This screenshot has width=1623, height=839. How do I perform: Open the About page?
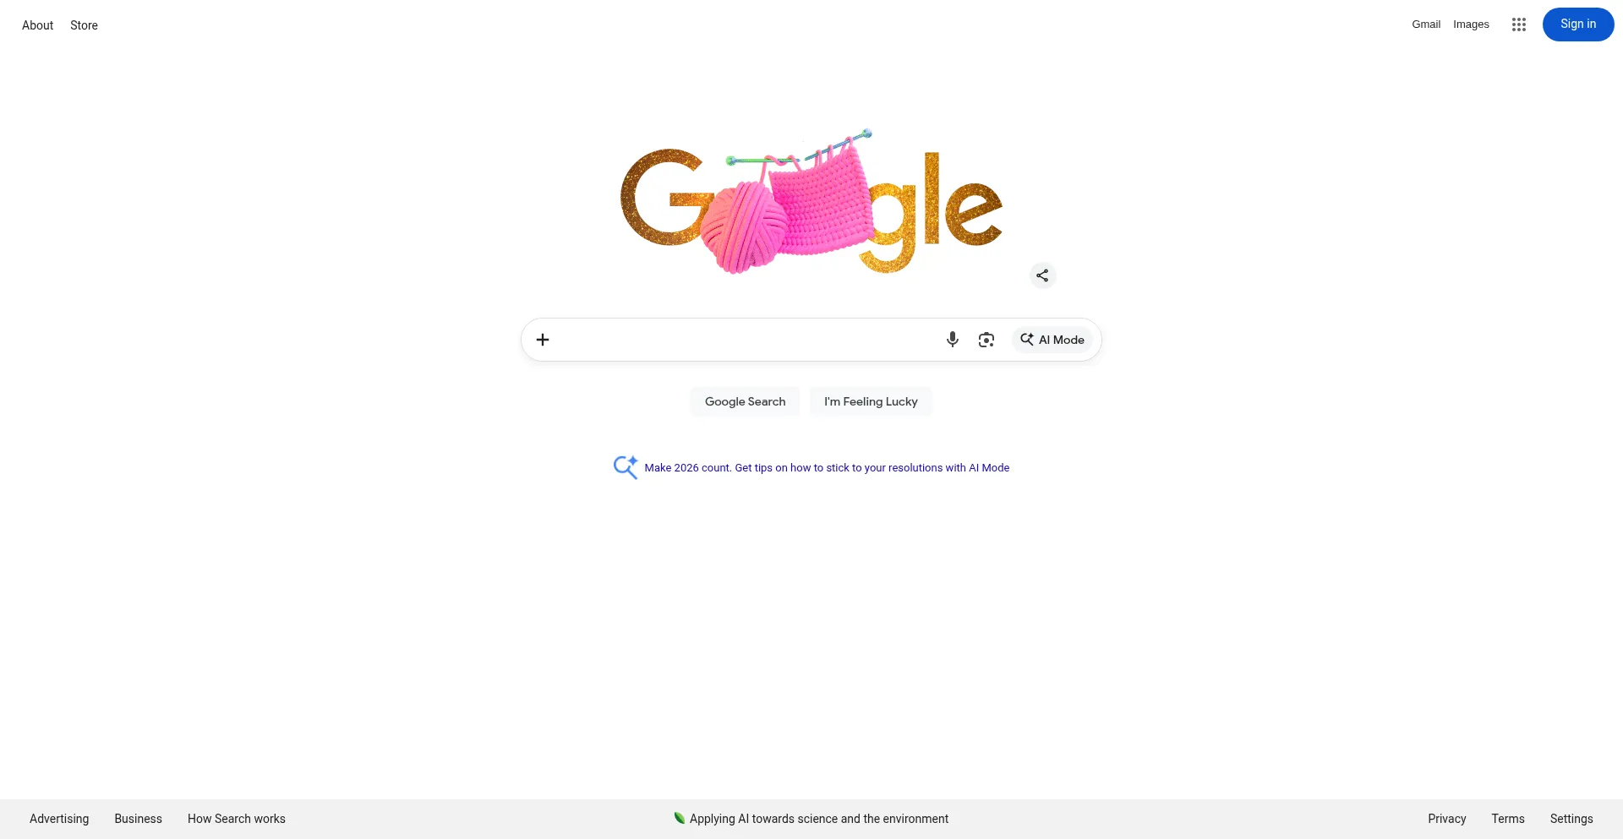click(x=37, y=25)
